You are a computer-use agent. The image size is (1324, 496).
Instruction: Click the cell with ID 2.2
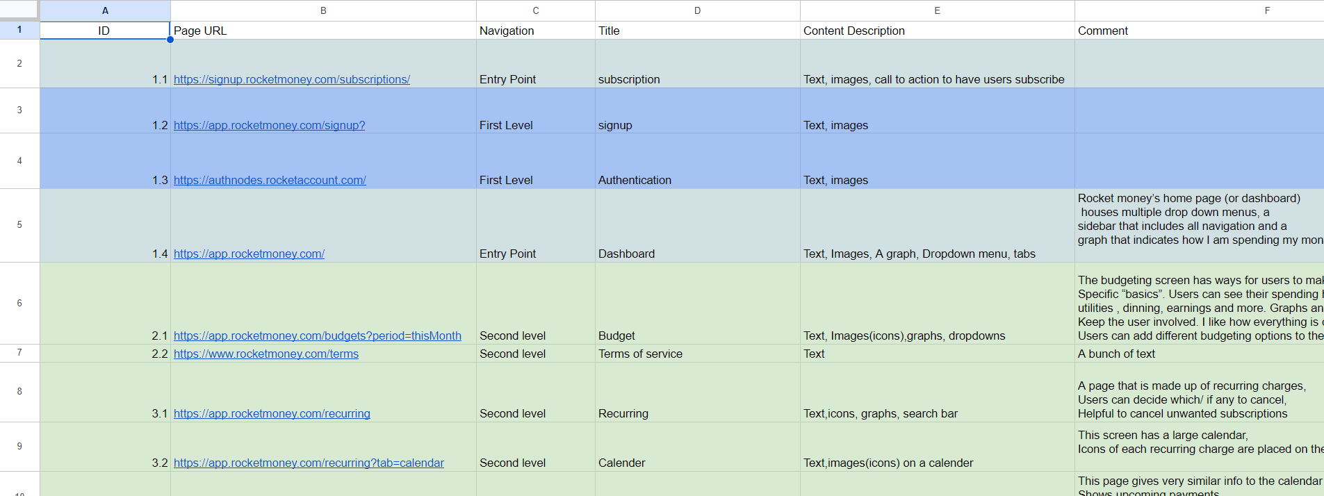(105, 353)
